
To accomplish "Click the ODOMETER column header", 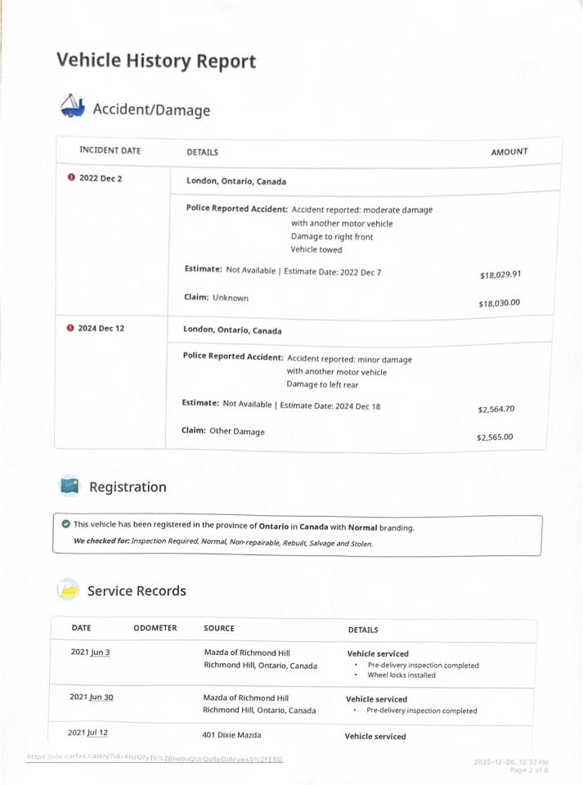I will tap(155, 628).
